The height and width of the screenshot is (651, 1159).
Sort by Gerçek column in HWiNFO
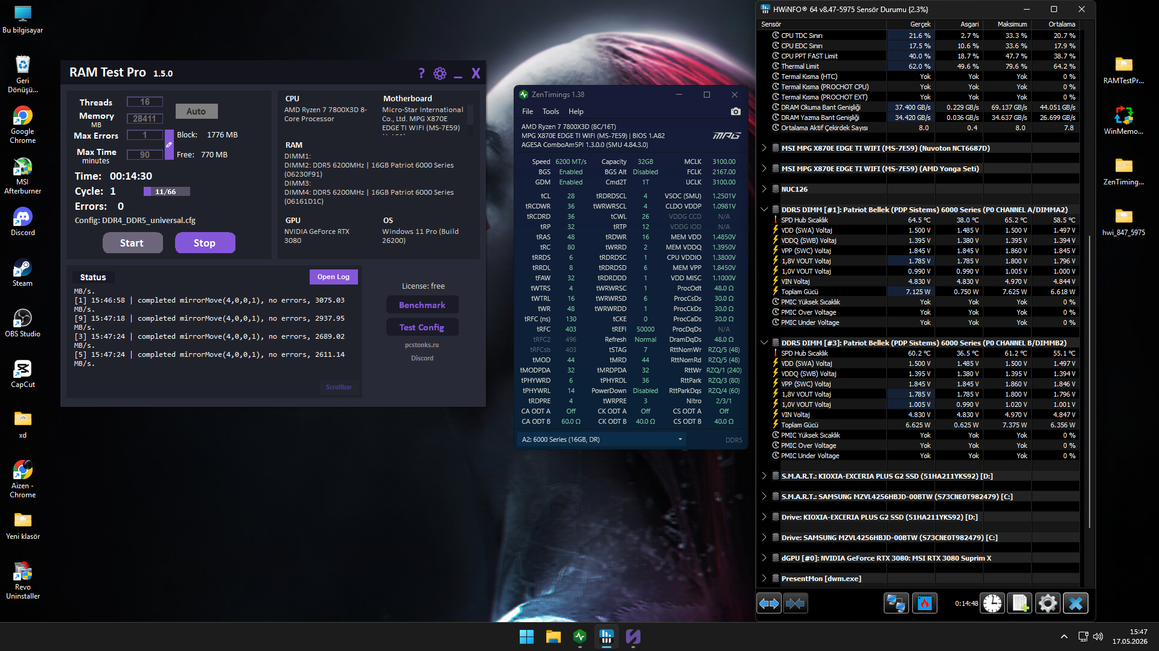pyautogui.click(x=910, y=24)
